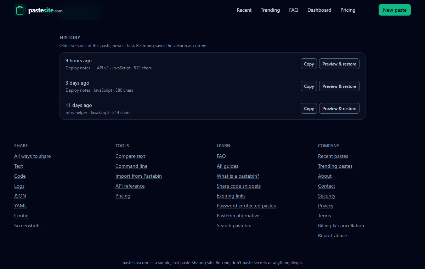The image size is (425, 269).
Task: Open the Recent nav item
Action: click(244, 10)
